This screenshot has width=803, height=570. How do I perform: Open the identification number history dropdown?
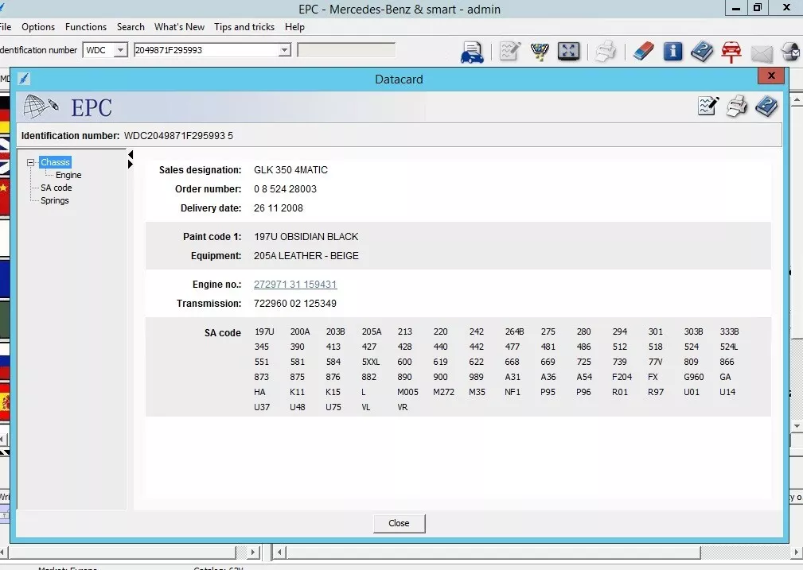[284, 50]
